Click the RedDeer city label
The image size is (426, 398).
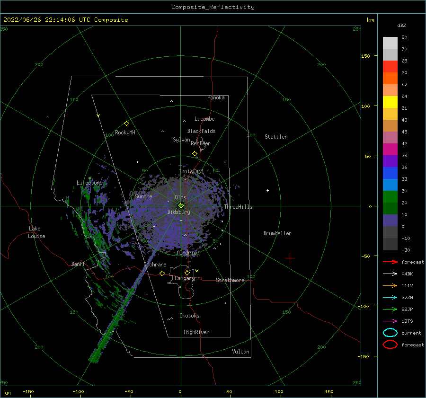pos(201,143)
